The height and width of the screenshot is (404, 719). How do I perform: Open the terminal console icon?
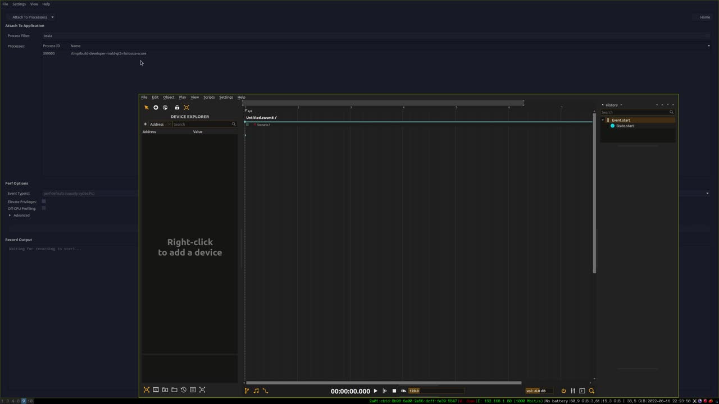[582, 391]
